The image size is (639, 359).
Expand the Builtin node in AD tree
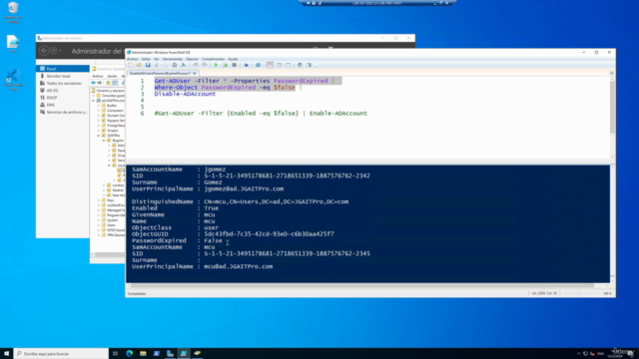99,106
